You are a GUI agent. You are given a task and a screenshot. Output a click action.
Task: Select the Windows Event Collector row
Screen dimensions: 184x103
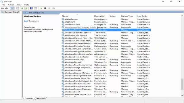106,57
